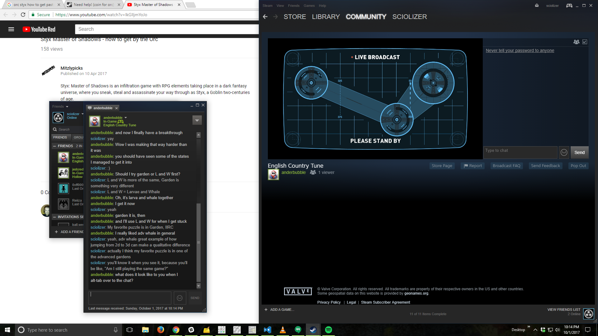Open sciolizer online status dropdown
The width and height of the screenshot is (598, 336).
click(83, 114)
